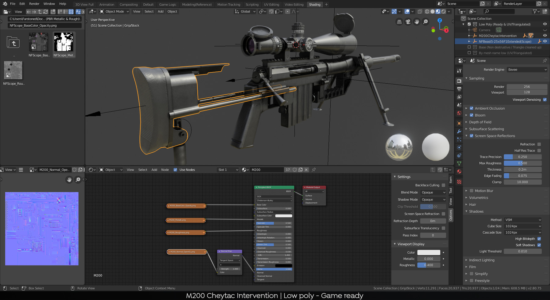Image resolution: width=550 pixels, height=300 pixels.
Task: Open the Render properties tab icon
Action: 459,81
